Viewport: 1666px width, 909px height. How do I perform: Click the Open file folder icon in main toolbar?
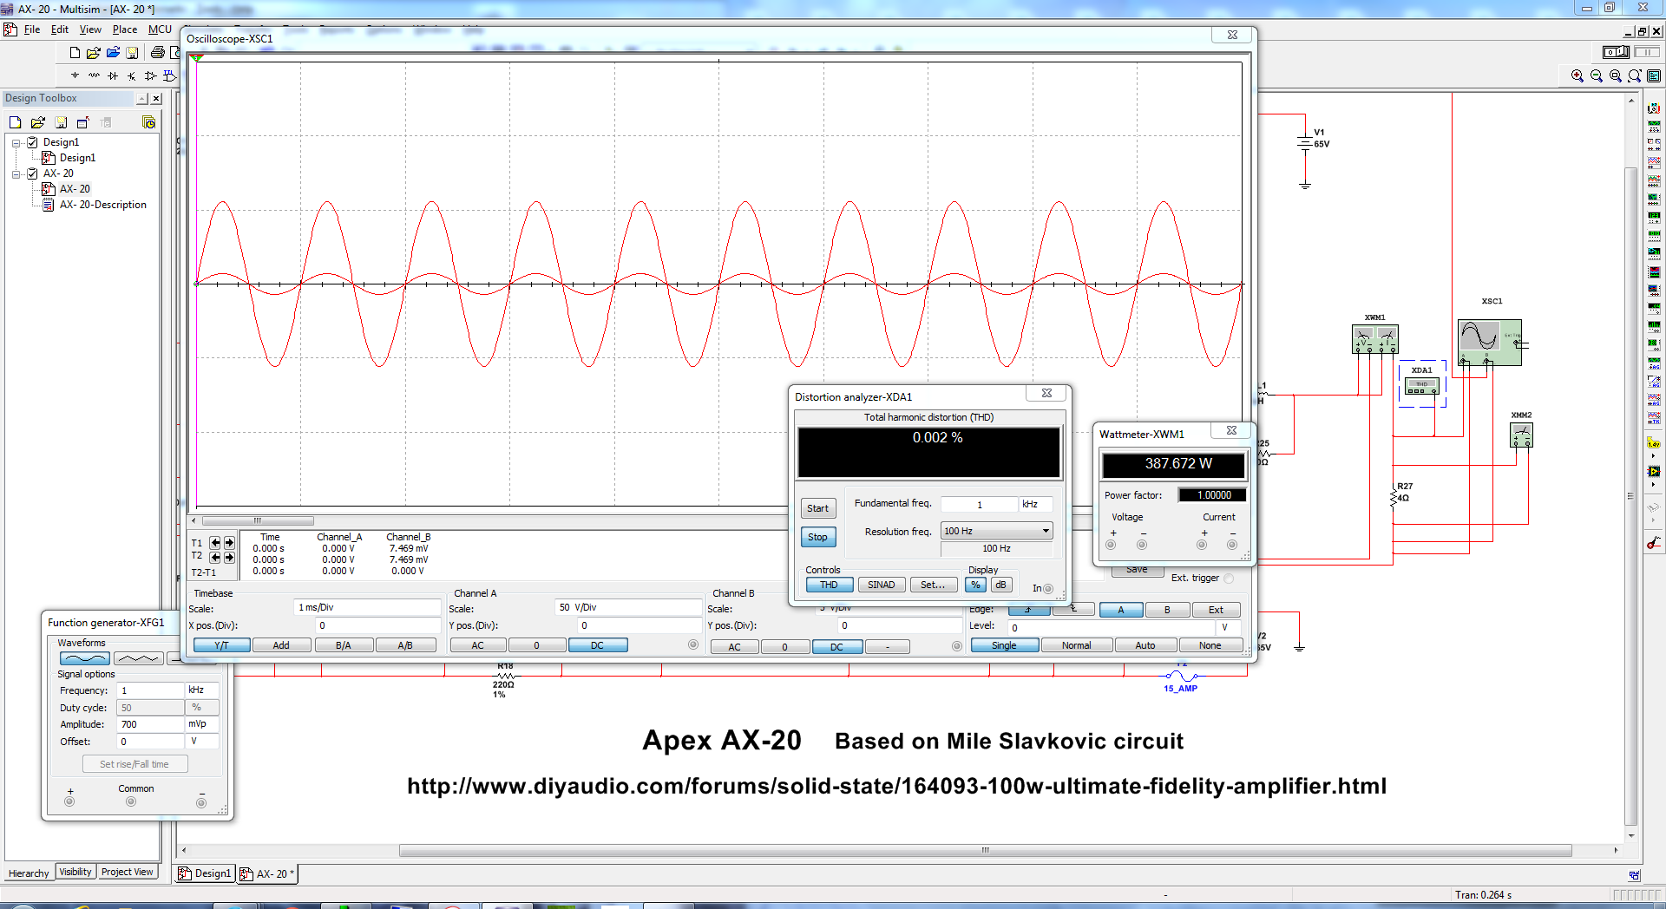click(x=94, y=53)
